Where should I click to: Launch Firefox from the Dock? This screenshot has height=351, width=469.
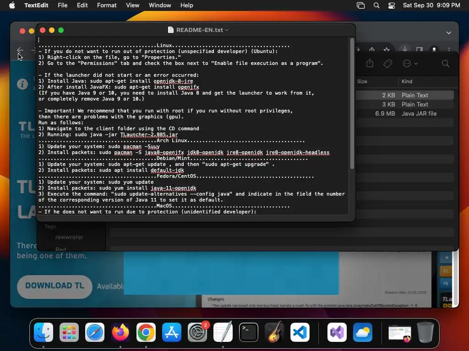tap(120, 332)
